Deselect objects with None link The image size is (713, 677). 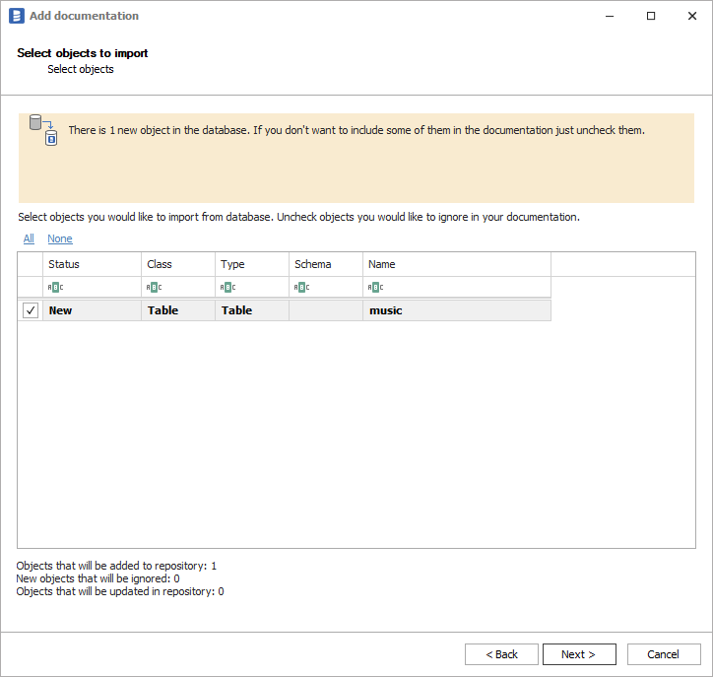coord(60,238)
